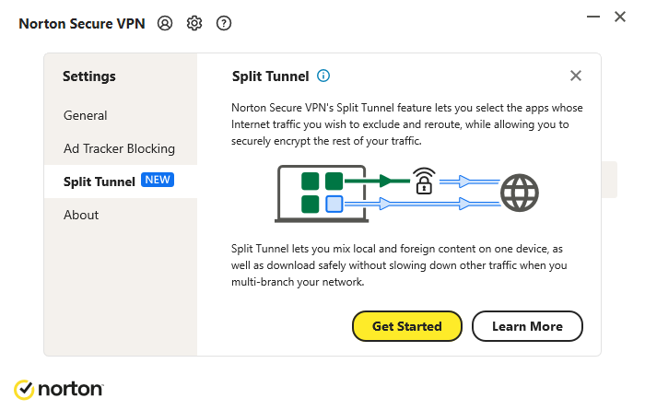Click the settings gear icon
This screenshot has width=645, height=410.
[194, 23]
